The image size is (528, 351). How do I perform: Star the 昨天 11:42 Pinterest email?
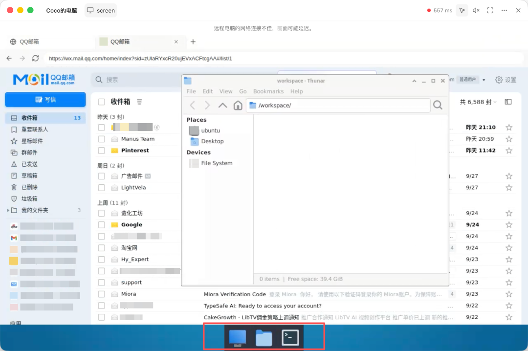(509, 151)
